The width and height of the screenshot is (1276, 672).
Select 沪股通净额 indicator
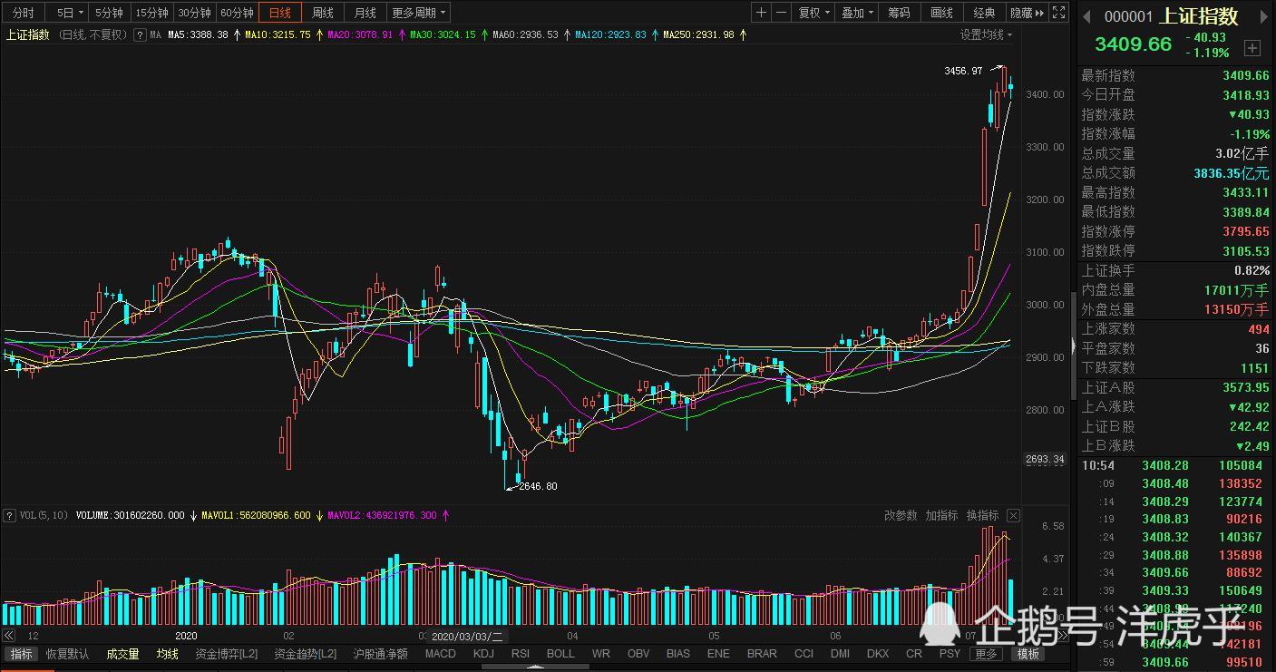tap(380, 654)
